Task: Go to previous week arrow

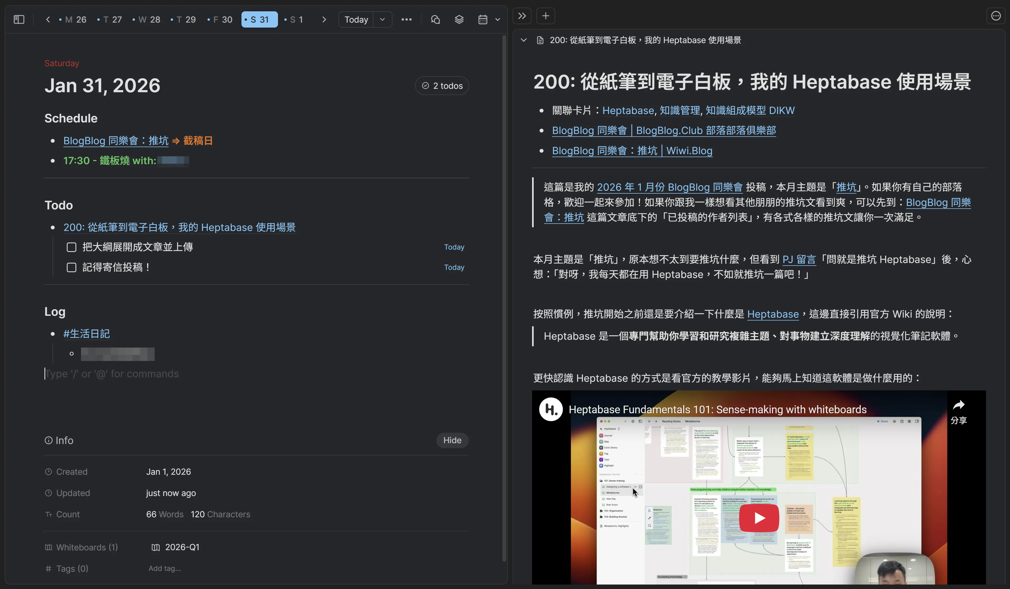Action: 48,19
